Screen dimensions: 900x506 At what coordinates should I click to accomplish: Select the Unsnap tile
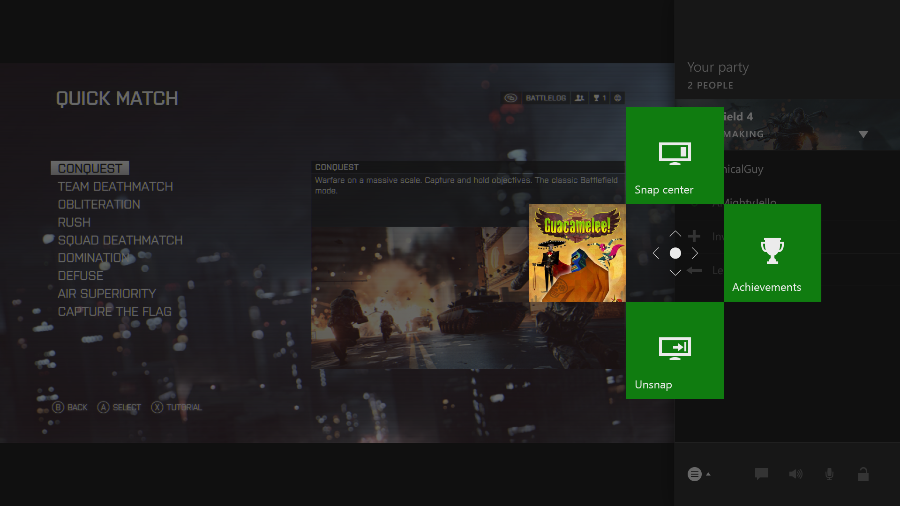coord(675,350)
